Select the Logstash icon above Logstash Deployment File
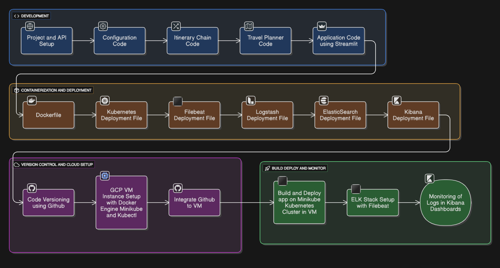Viewport: 500px width, 268px height. [250, 100]
